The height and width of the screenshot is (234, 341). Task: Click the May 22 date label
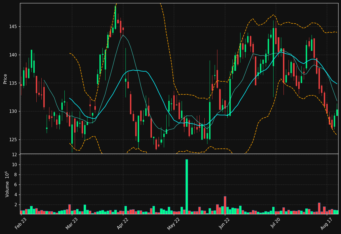click(174, 223)
